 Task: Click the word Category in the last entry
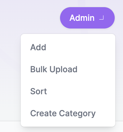coord(77,114)
